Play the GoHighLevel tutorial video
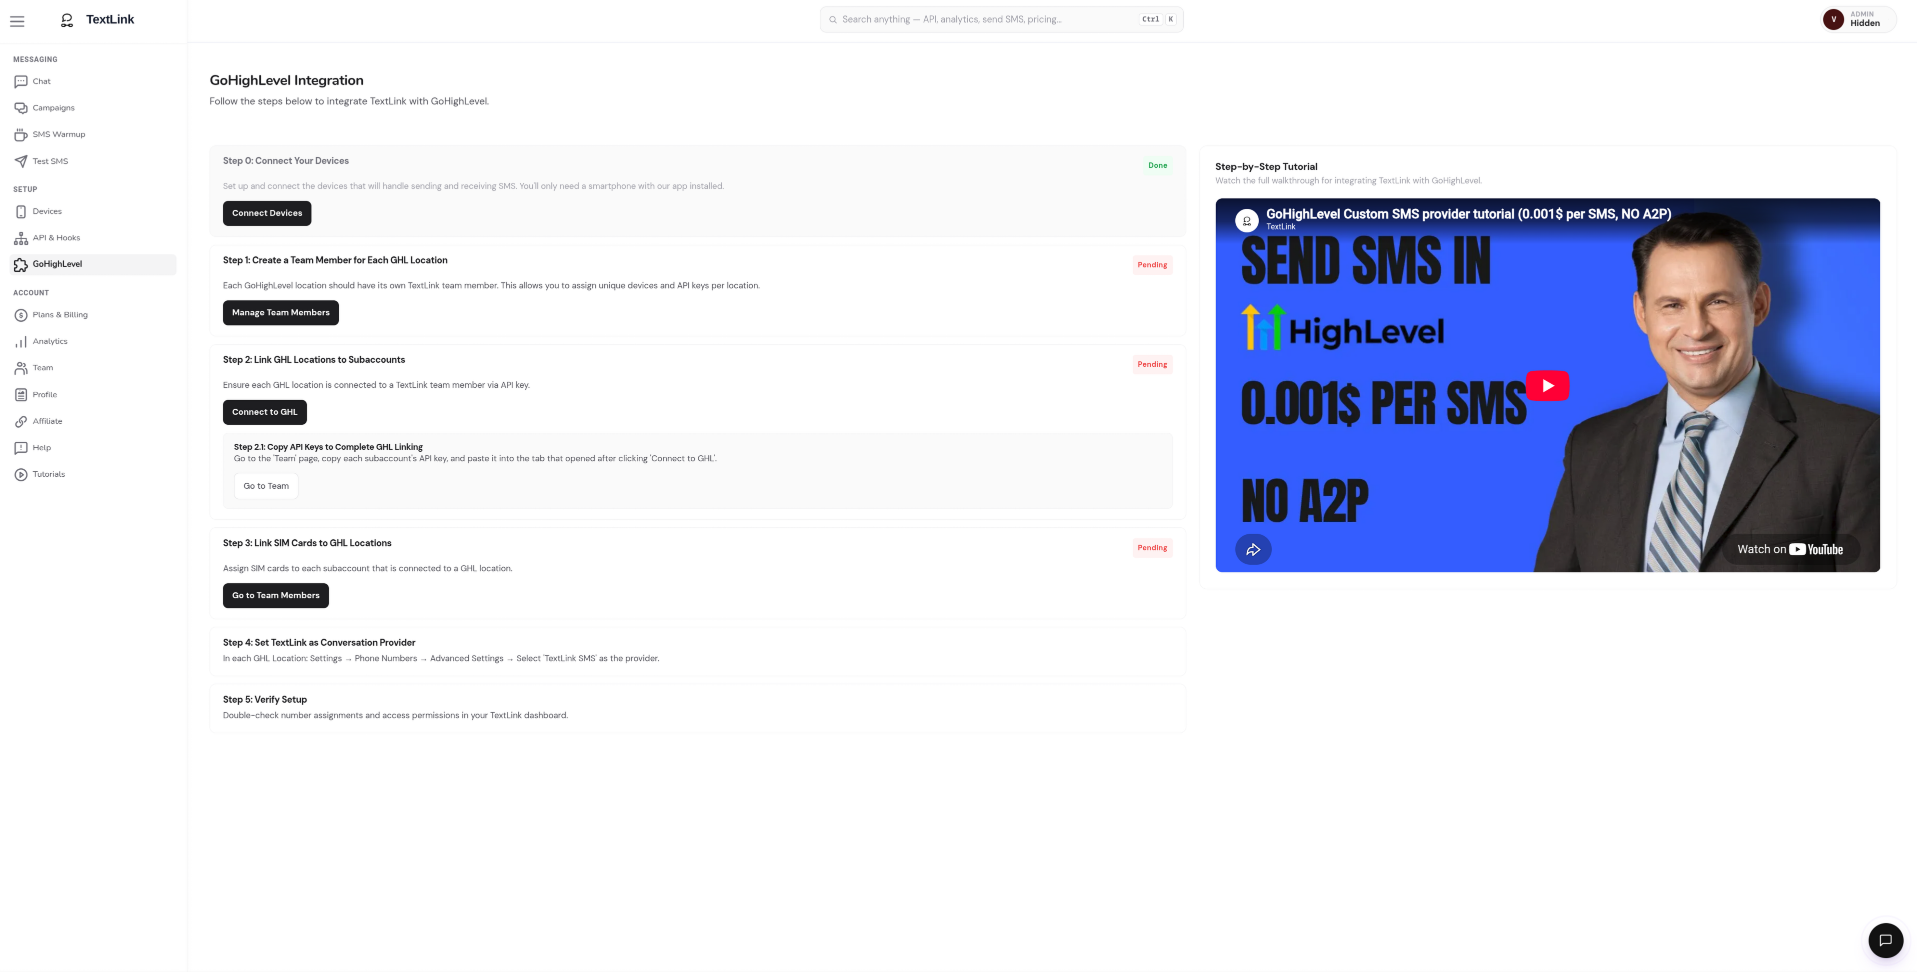Viewport: 1917px width, 972px height. coord(1548,385)
